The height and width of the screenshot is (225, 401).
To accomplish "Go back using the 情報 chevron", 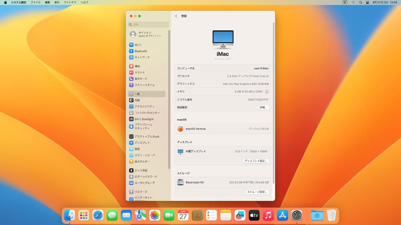I will click(176, 16).
